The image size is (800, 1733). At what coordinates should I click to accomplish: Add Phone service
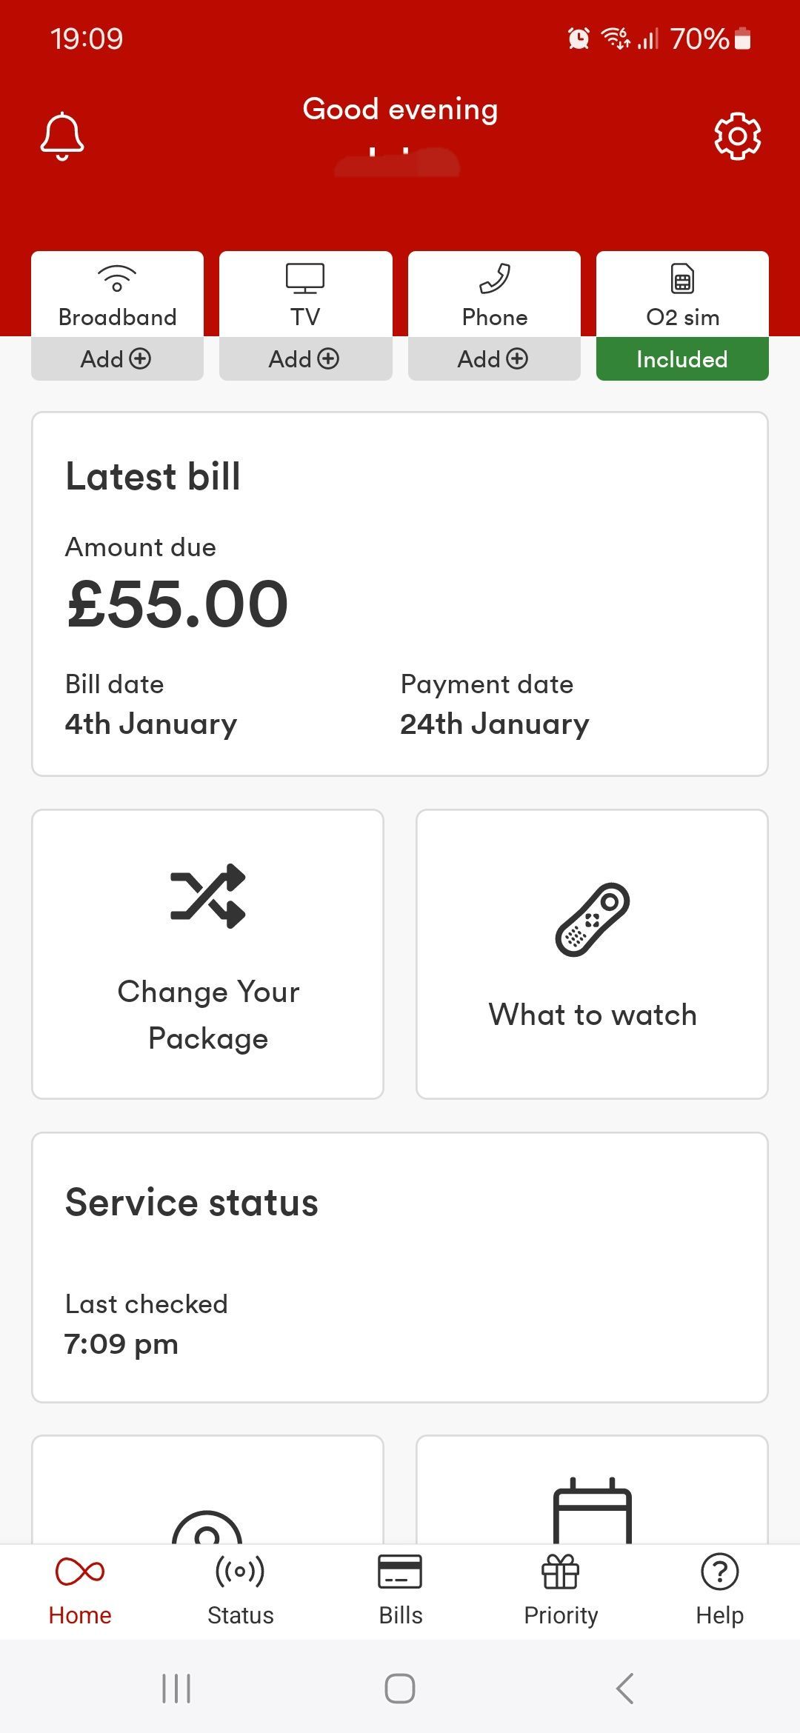(494, 359)
